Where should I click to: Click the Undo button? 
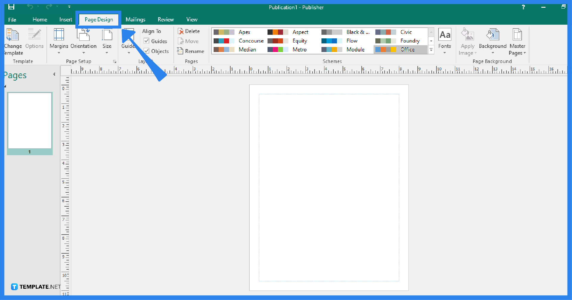coord(30,7)
